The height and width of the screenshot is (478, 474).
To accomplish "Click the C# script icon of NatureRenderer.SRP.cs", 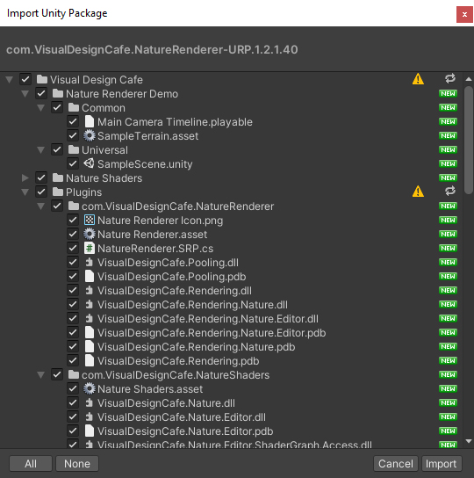I will click(x=90, y=248).
